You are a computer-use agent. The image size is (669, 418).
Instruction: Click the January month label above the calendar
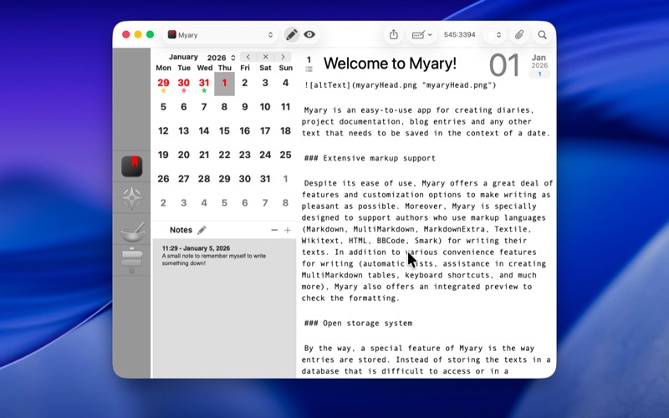[183, 57]
